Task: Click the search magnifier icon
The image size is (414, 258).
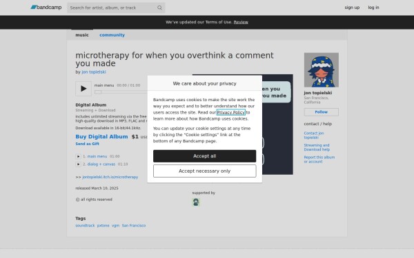Action: pyautogui.click(x=159, y=8)
